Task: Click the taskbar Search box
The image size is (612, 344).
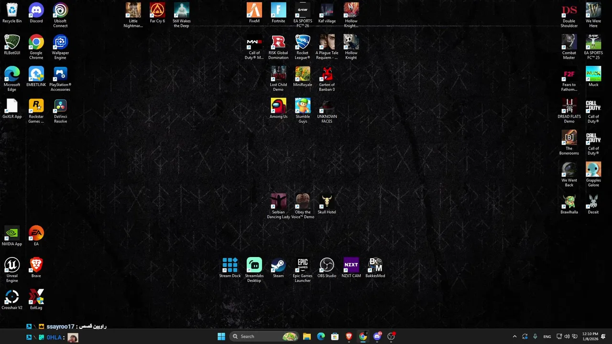Action: (264, 336)
